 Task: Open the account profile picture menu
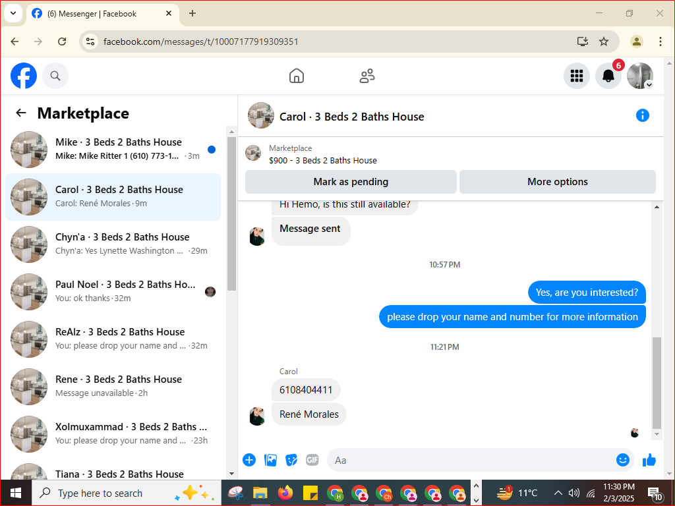(x=639, y=76)
